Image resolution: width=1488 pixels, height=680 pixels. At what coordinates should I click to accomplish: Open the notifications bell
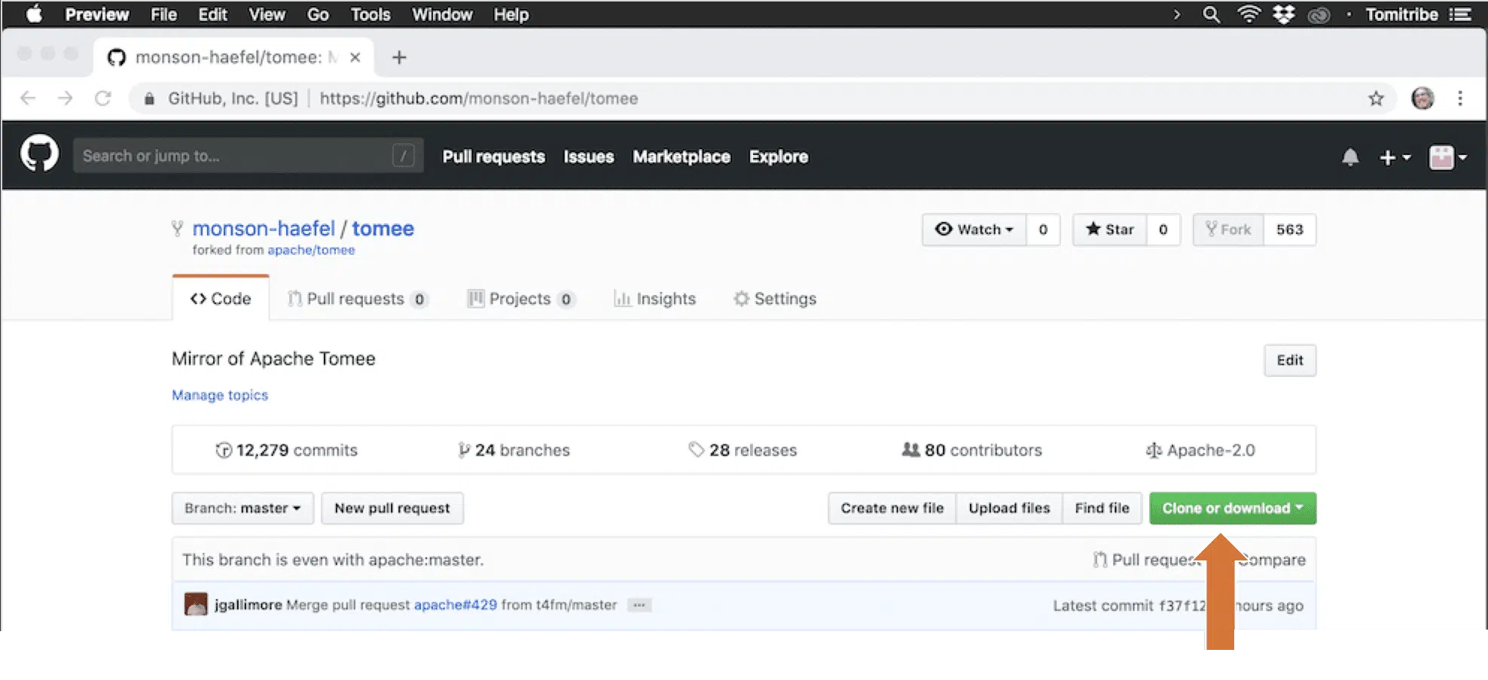(x=1350, y=157)
